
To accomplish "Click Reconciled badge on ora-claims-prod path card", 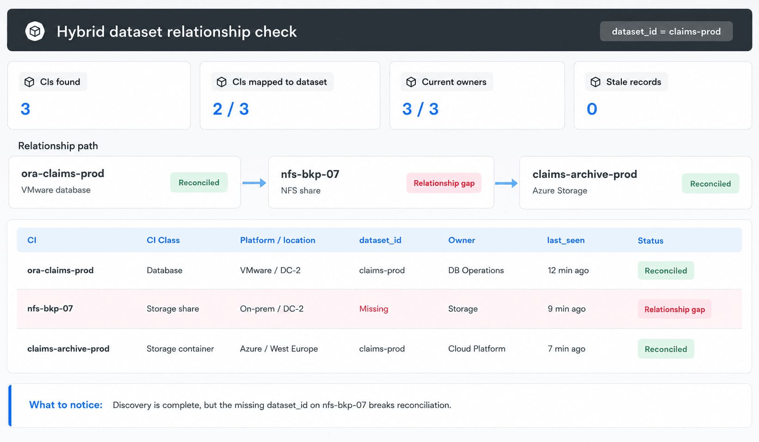I will (x=199, y=182).
